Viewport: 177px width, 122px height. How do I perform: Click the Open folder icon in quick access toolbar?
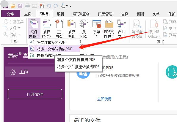[13, 6]
